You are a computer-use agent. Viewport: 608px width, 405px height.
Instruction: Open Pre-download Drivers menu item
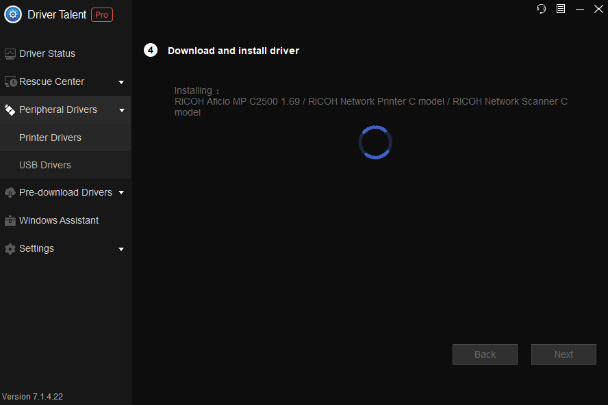65,192
